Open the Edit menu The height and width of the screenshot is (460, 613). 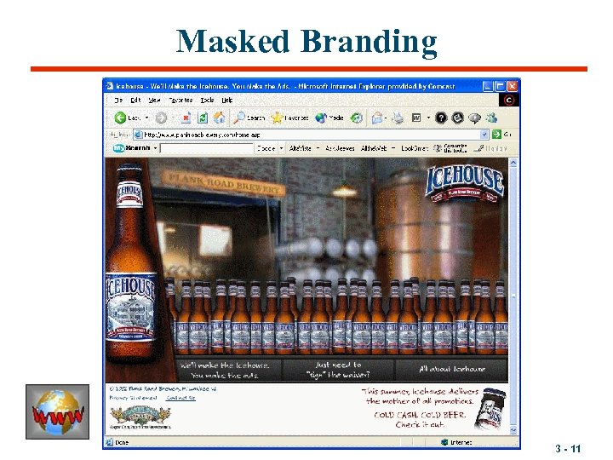(135, 101)
